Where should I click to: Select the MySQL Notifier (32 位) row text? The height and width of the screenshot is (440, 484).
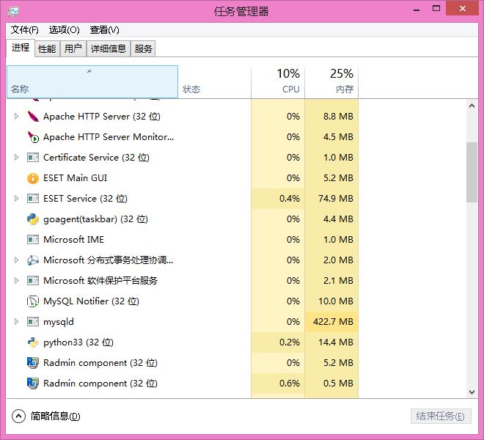[91, 301]
